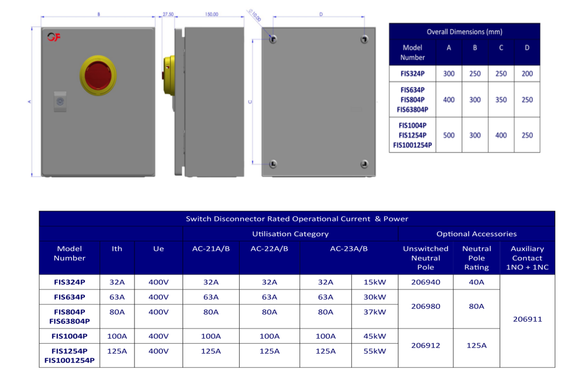Click the yellow handle on the side view
Screen dimensions: 573x376
pos(167,74)
